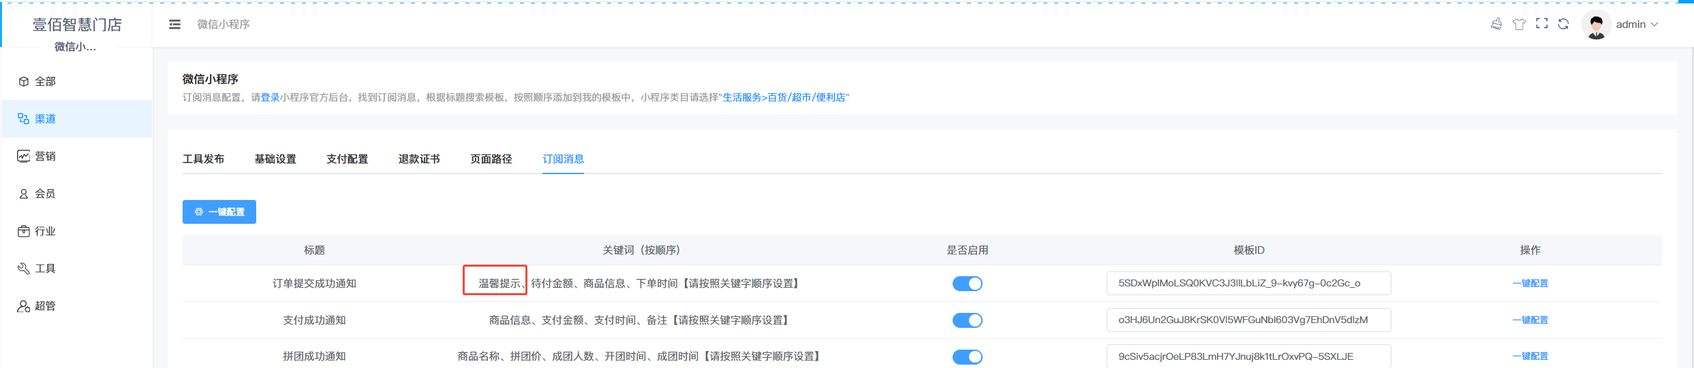The height and width of the screenshot is (368, 1694).
Task: Switch to the 支付配置 tab
Action: [347, 159]
